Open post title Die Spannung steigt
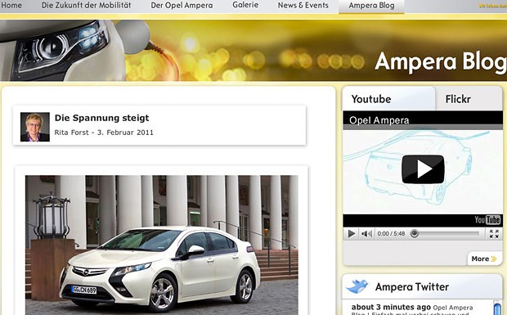Image resolution: width=507 pixels, height=315 pixels. pyautogui.click(x=102, y=118)
